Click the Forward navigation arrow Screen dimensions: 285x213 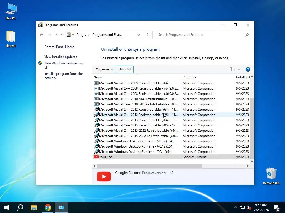coord(50,35)
